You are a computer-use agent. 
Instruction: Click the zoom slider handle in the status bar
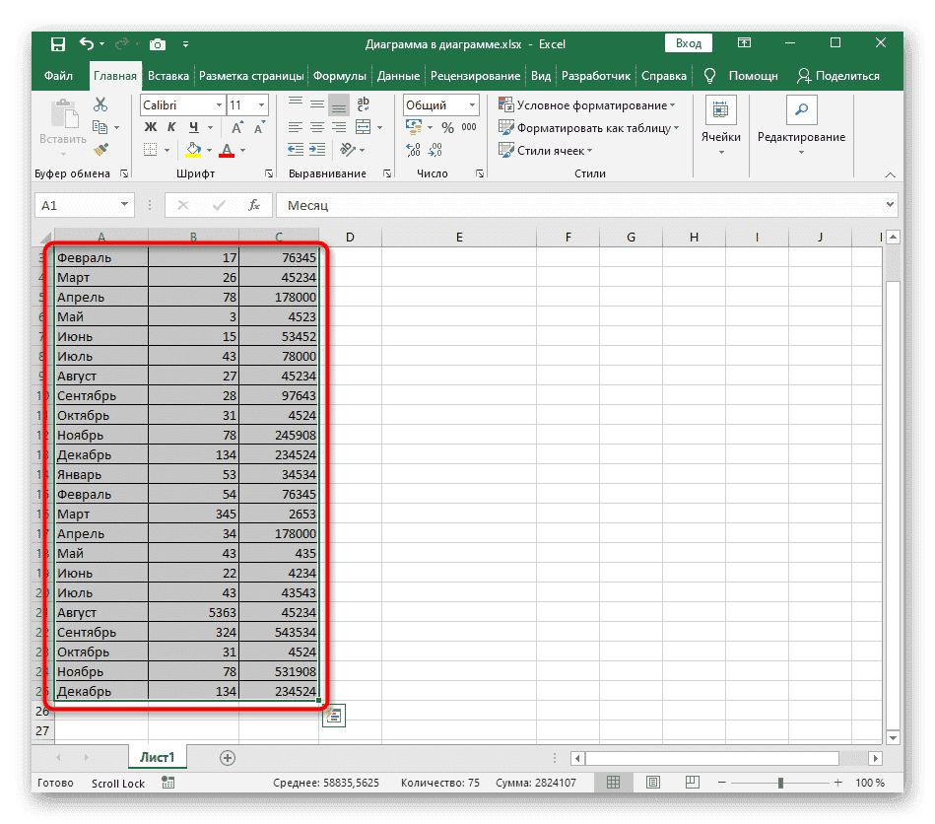tap(781, 783)
